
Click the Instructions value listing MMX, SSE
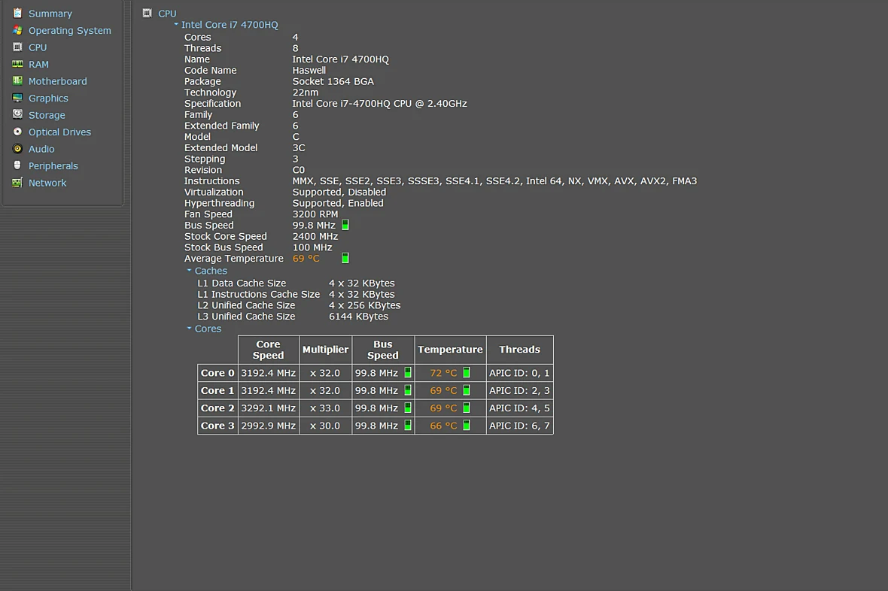494,181
